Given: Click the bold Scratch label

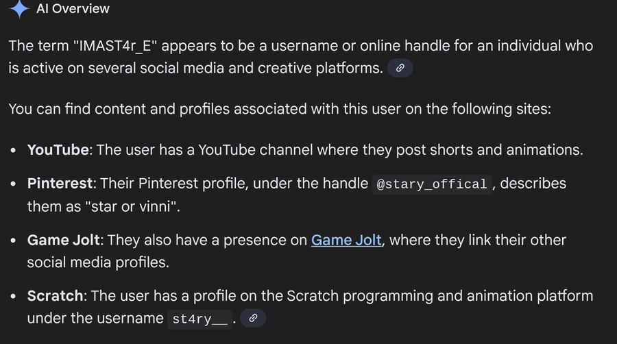Looking at the screenshot, I should 55,296.
